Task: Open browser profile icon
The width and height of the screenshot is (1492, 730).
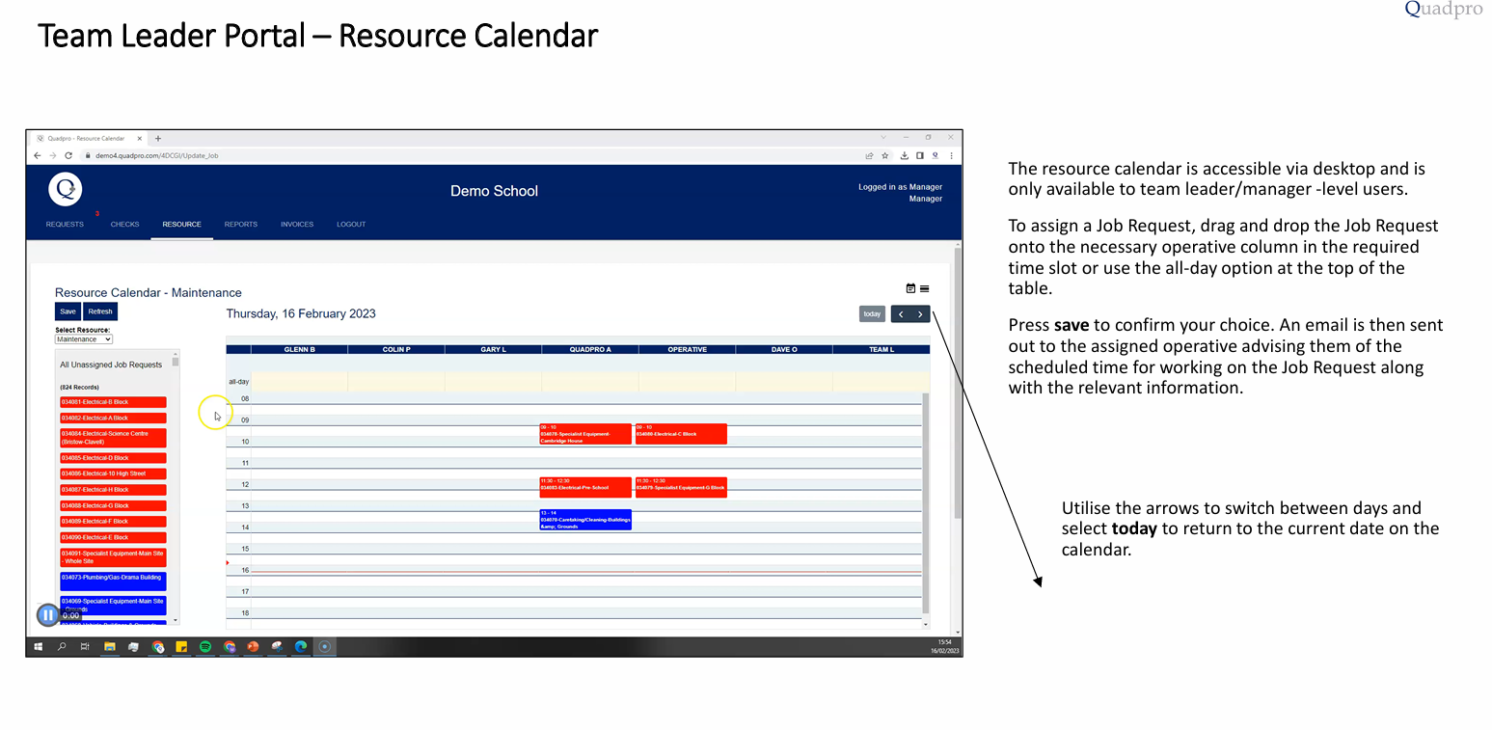Action: tap(936, 155)
